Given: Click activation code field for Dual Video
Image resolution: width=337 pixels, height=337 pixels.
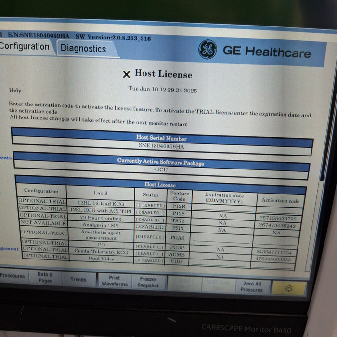Looking at the screenshot, I should [272, 266].
